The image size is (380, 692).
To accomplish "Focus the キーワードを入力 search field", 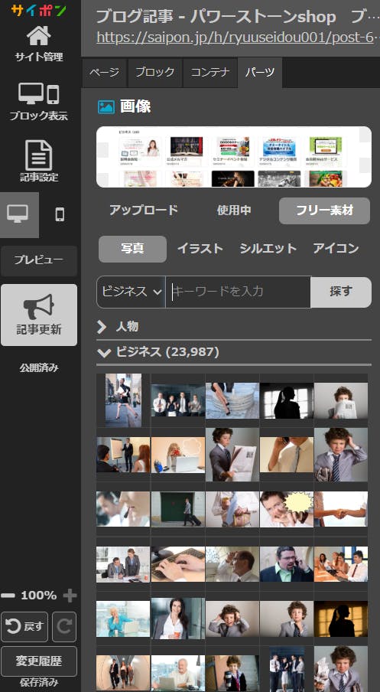I will 239,292.
